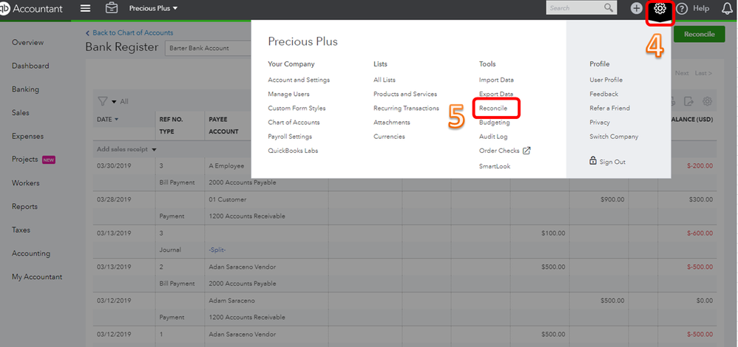Open User Profile
The width and height of the screenshot is (738, 347).
coord(606,80)
